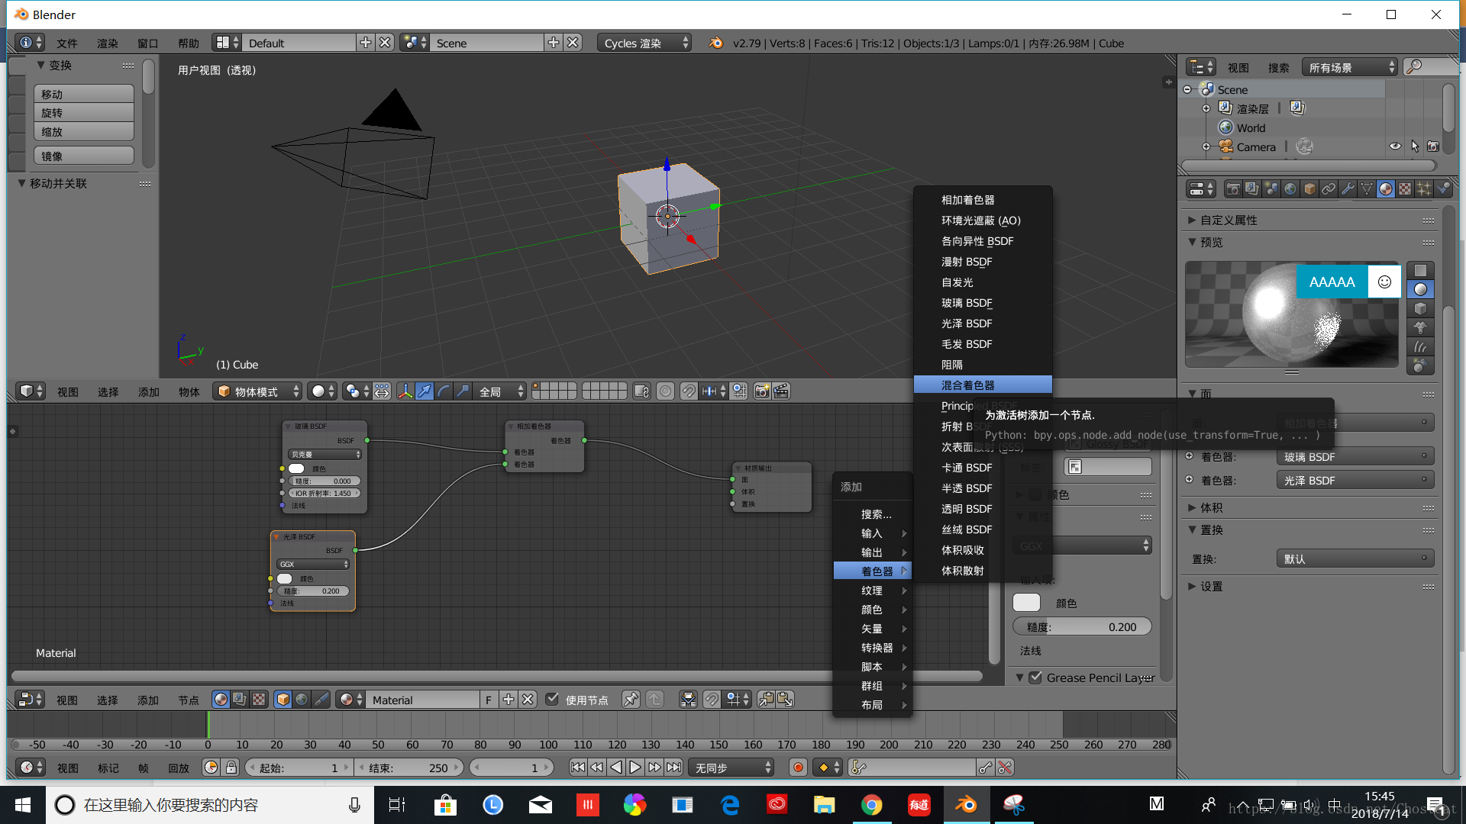Select the rotate manipulator arc icon
Screen dimensions: 1466x824
point(444,391)
